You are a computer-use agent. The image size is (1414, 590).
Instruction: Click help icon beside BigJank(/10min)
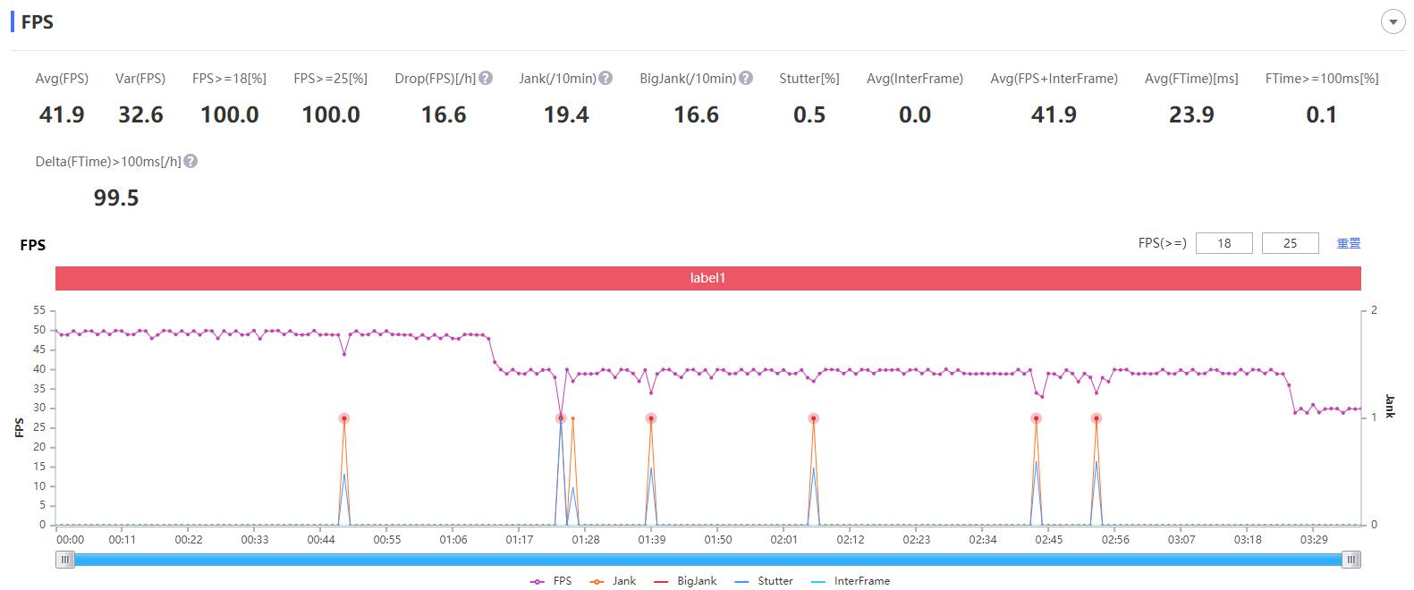[746, 79]
